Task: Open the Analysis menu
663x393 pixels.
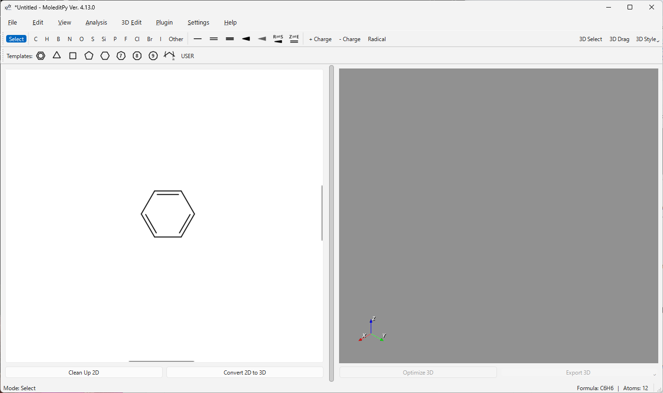Action: 96,22
